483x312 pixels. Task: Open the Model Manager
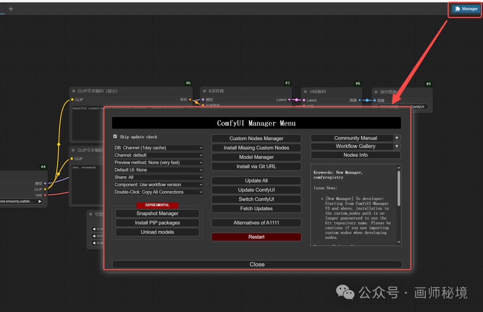pos(256,157)
